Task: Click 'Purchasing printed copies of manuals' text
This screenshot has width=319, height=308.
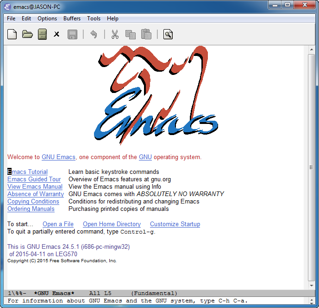Action: (119, 209)
